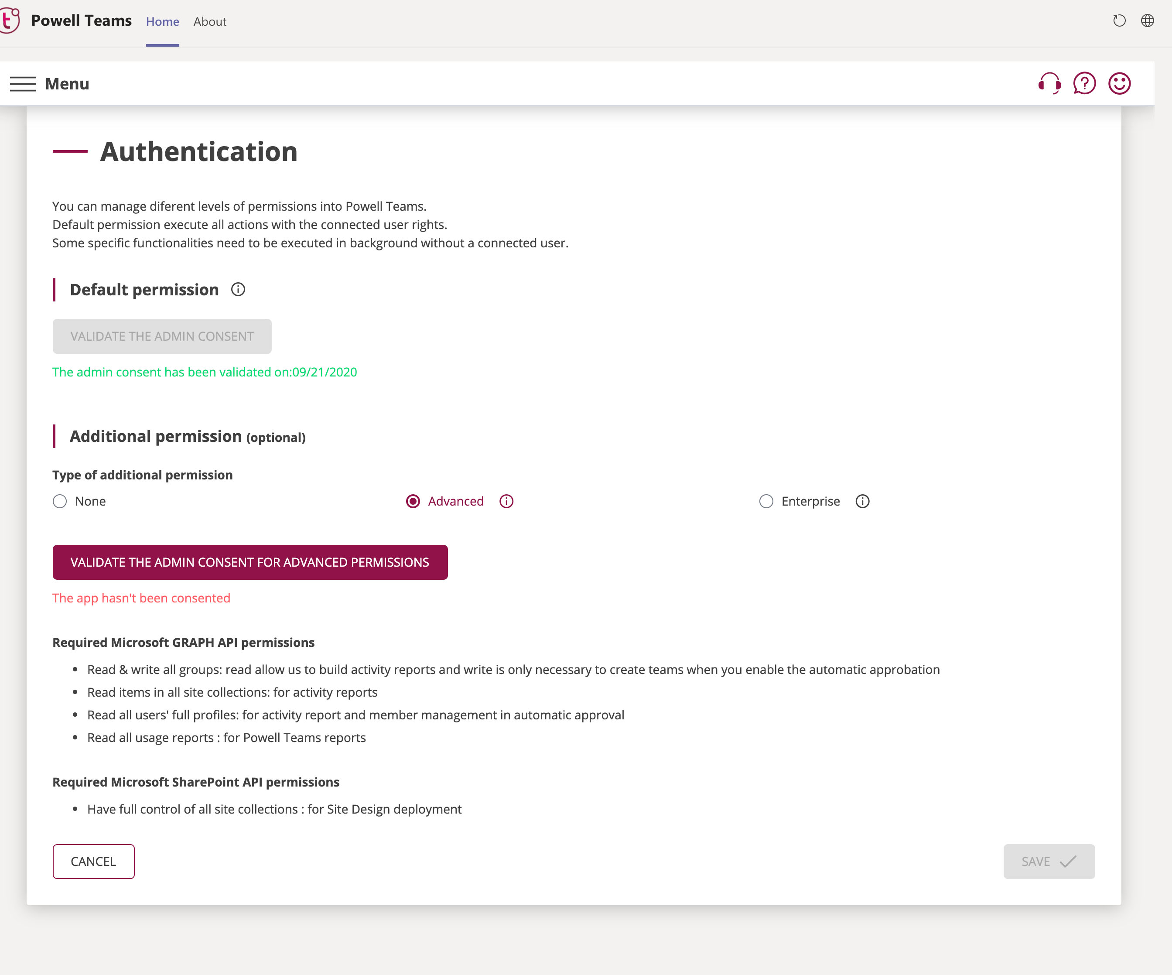1172x975 pixels.
Task: Click 'The app hasn't been consented' message
Action: point(141,598)
